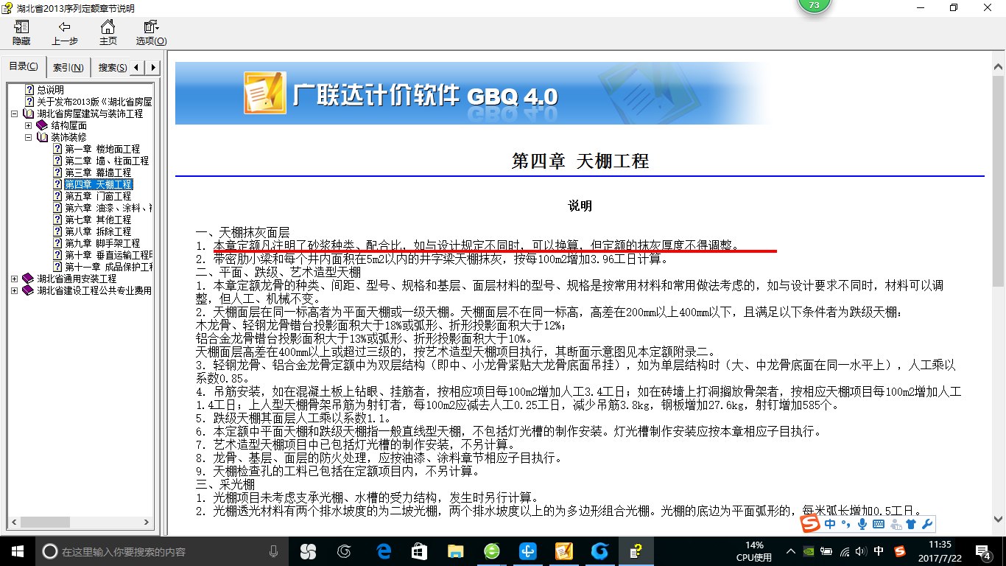1006x566 pixels.
Task: Select 第五章 门窗工程 in the contents tree
Action: click(x=96, y=196)
